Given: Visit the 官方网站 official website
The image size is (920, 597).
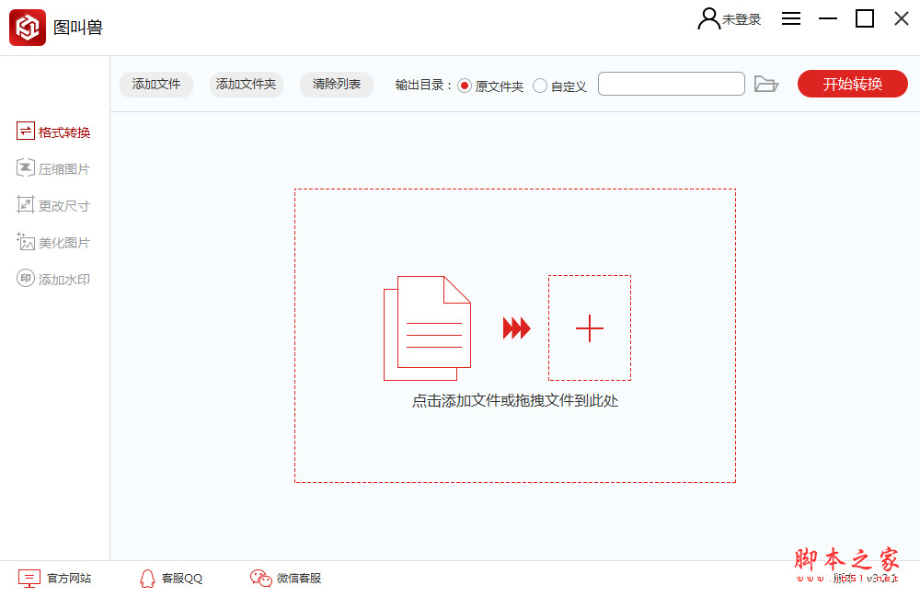Looking at the screenshot, I should click(x=56, y=578).
